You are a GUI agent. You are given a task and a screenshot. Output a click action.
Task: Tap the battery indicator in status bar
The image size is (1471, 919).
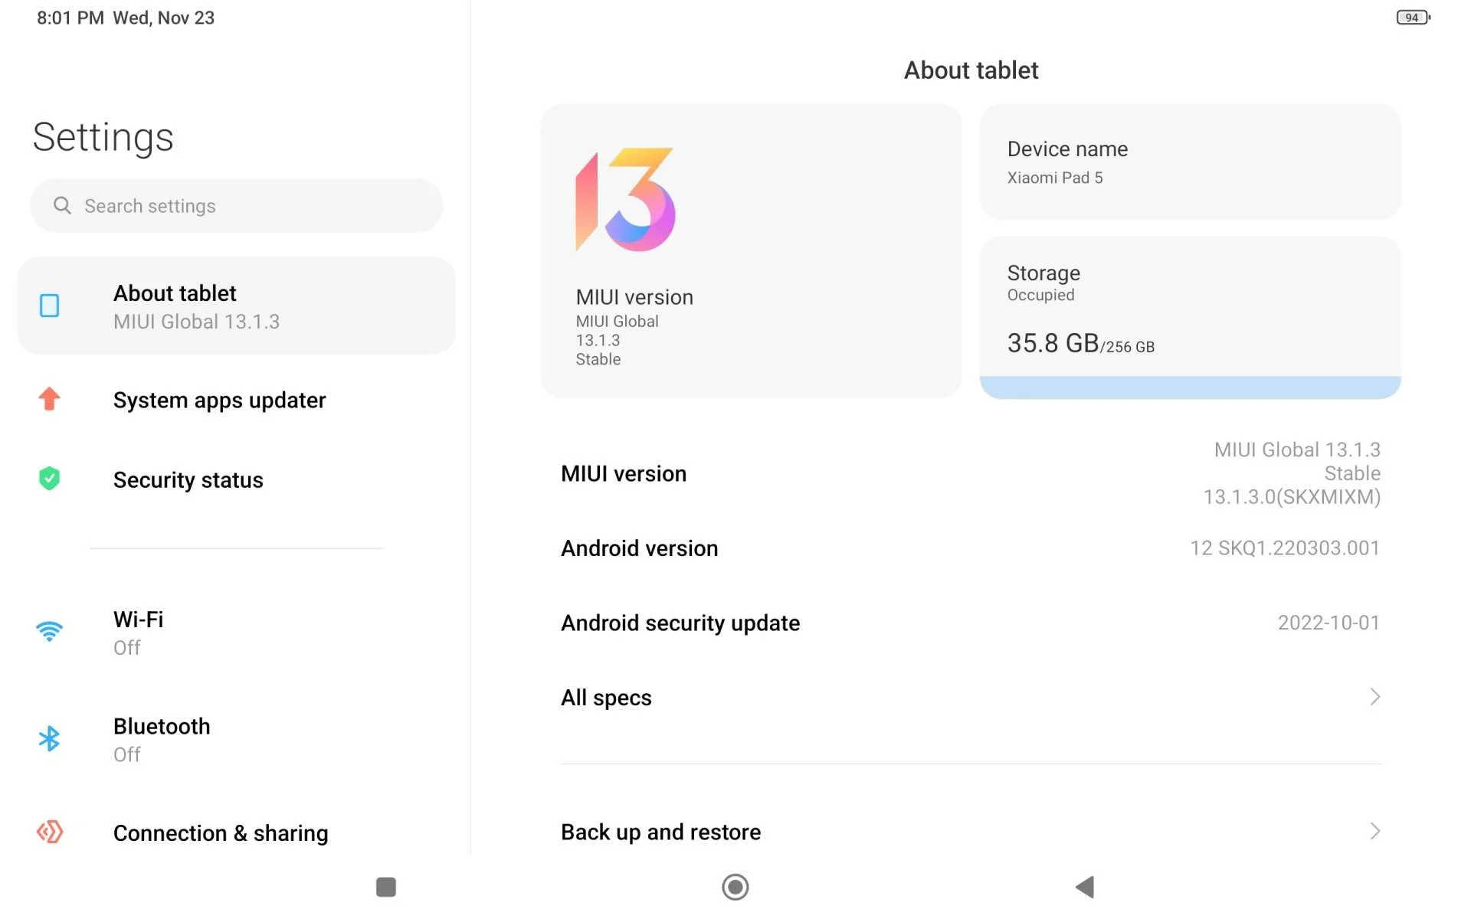[x=1413, y=17]
